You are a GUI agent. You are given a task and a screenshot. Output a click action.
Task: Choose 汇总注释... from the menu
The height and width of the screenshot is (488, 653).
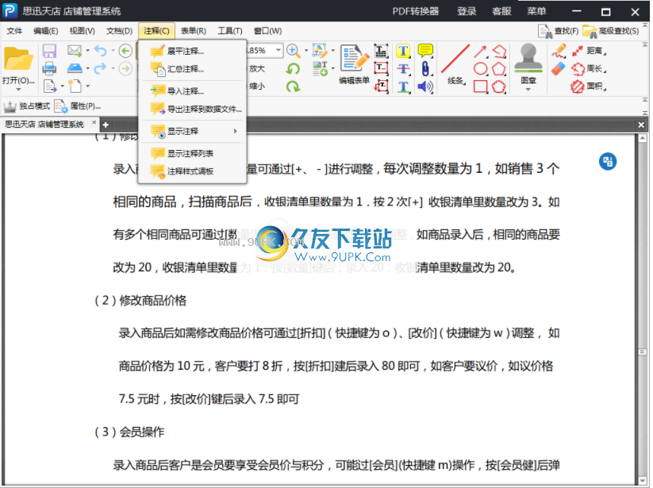pyautogui.click(x=192, y=69)
